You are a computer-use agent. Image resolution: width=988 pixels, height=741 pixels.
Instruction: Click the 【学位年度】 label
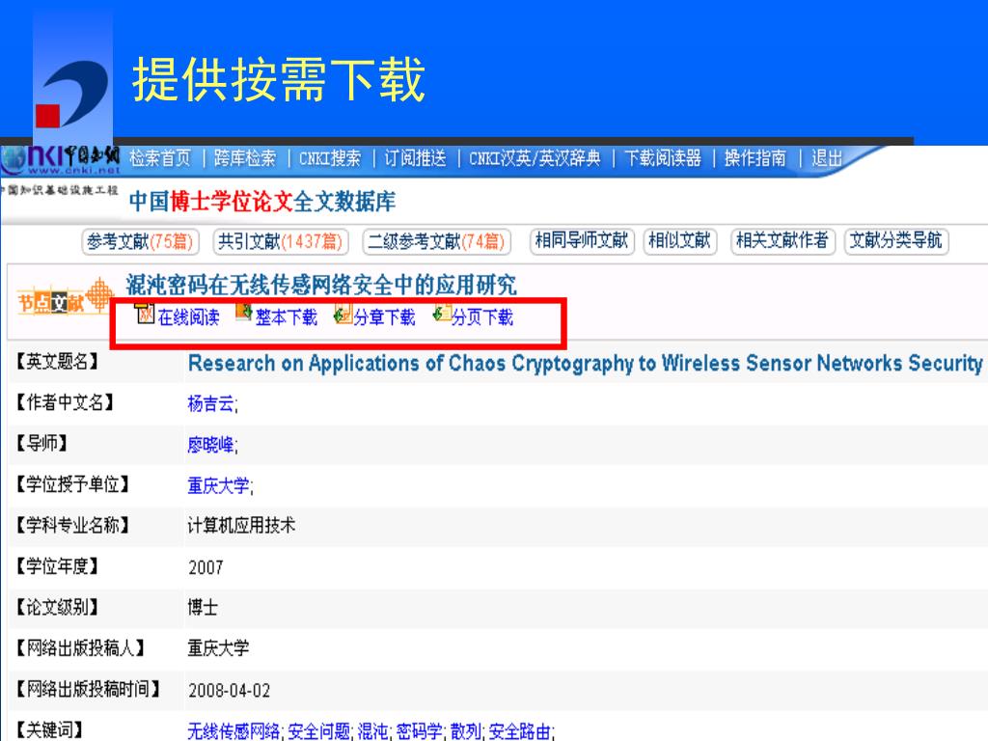click(58, 565)
